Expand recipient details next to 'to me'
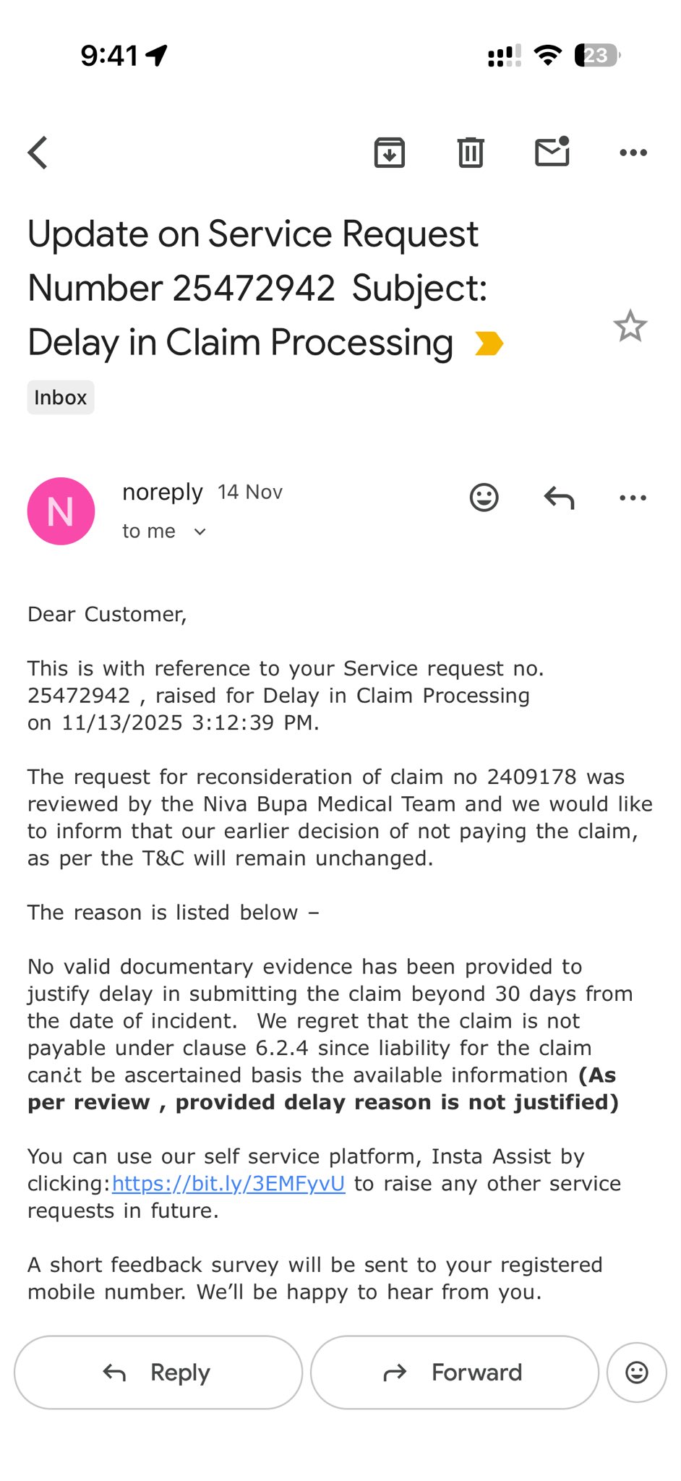The image size is (681, 1481). pyautogui.click(x=200, y=532)
